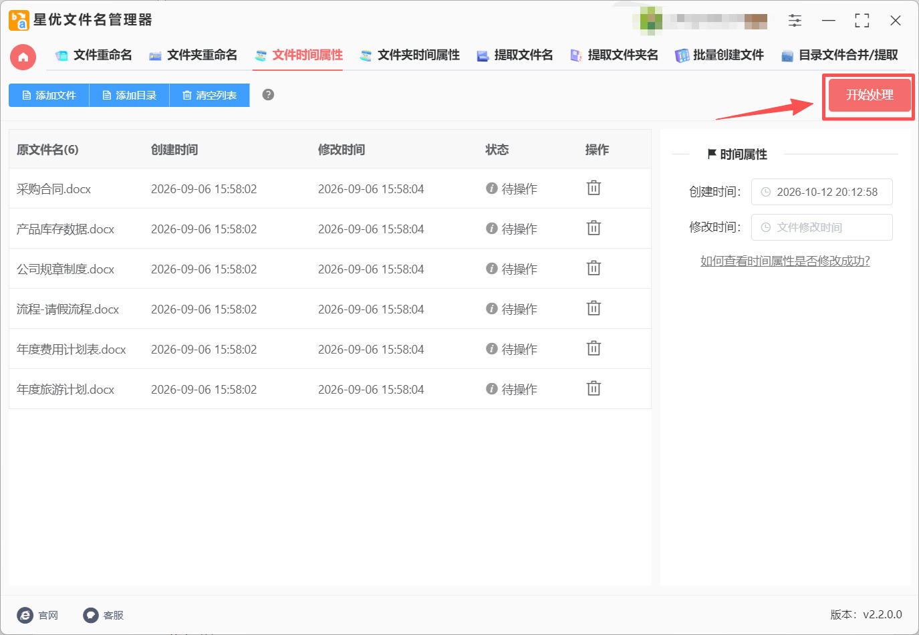The width and height of the screenshot is (919, 635).
Task: Select the 提取文件夹名 tab
Action: pos(614,55)
